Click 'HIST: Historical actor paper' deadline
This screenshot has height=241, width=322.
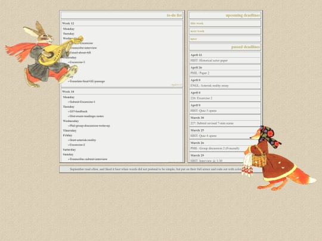(209, 61)
